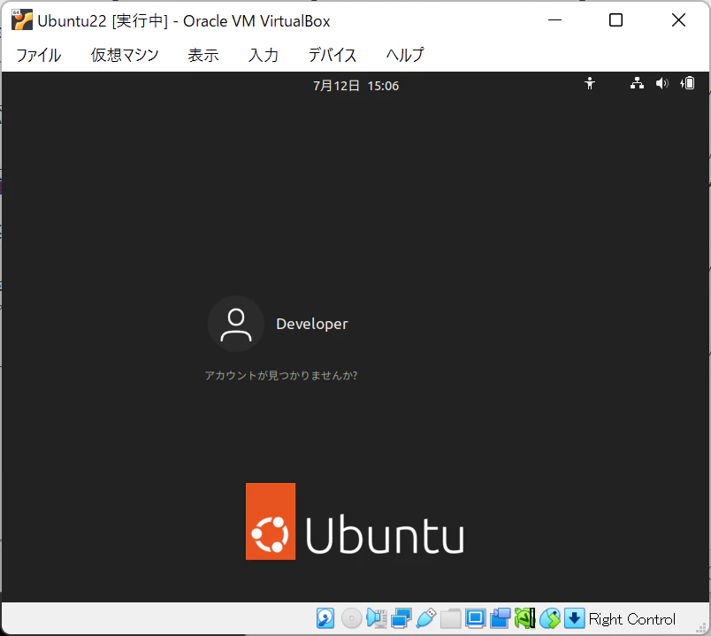Click the battery power icon in Ubuntu top bar
This screenshot has height=636, width=711.
(x=687, y=83)
